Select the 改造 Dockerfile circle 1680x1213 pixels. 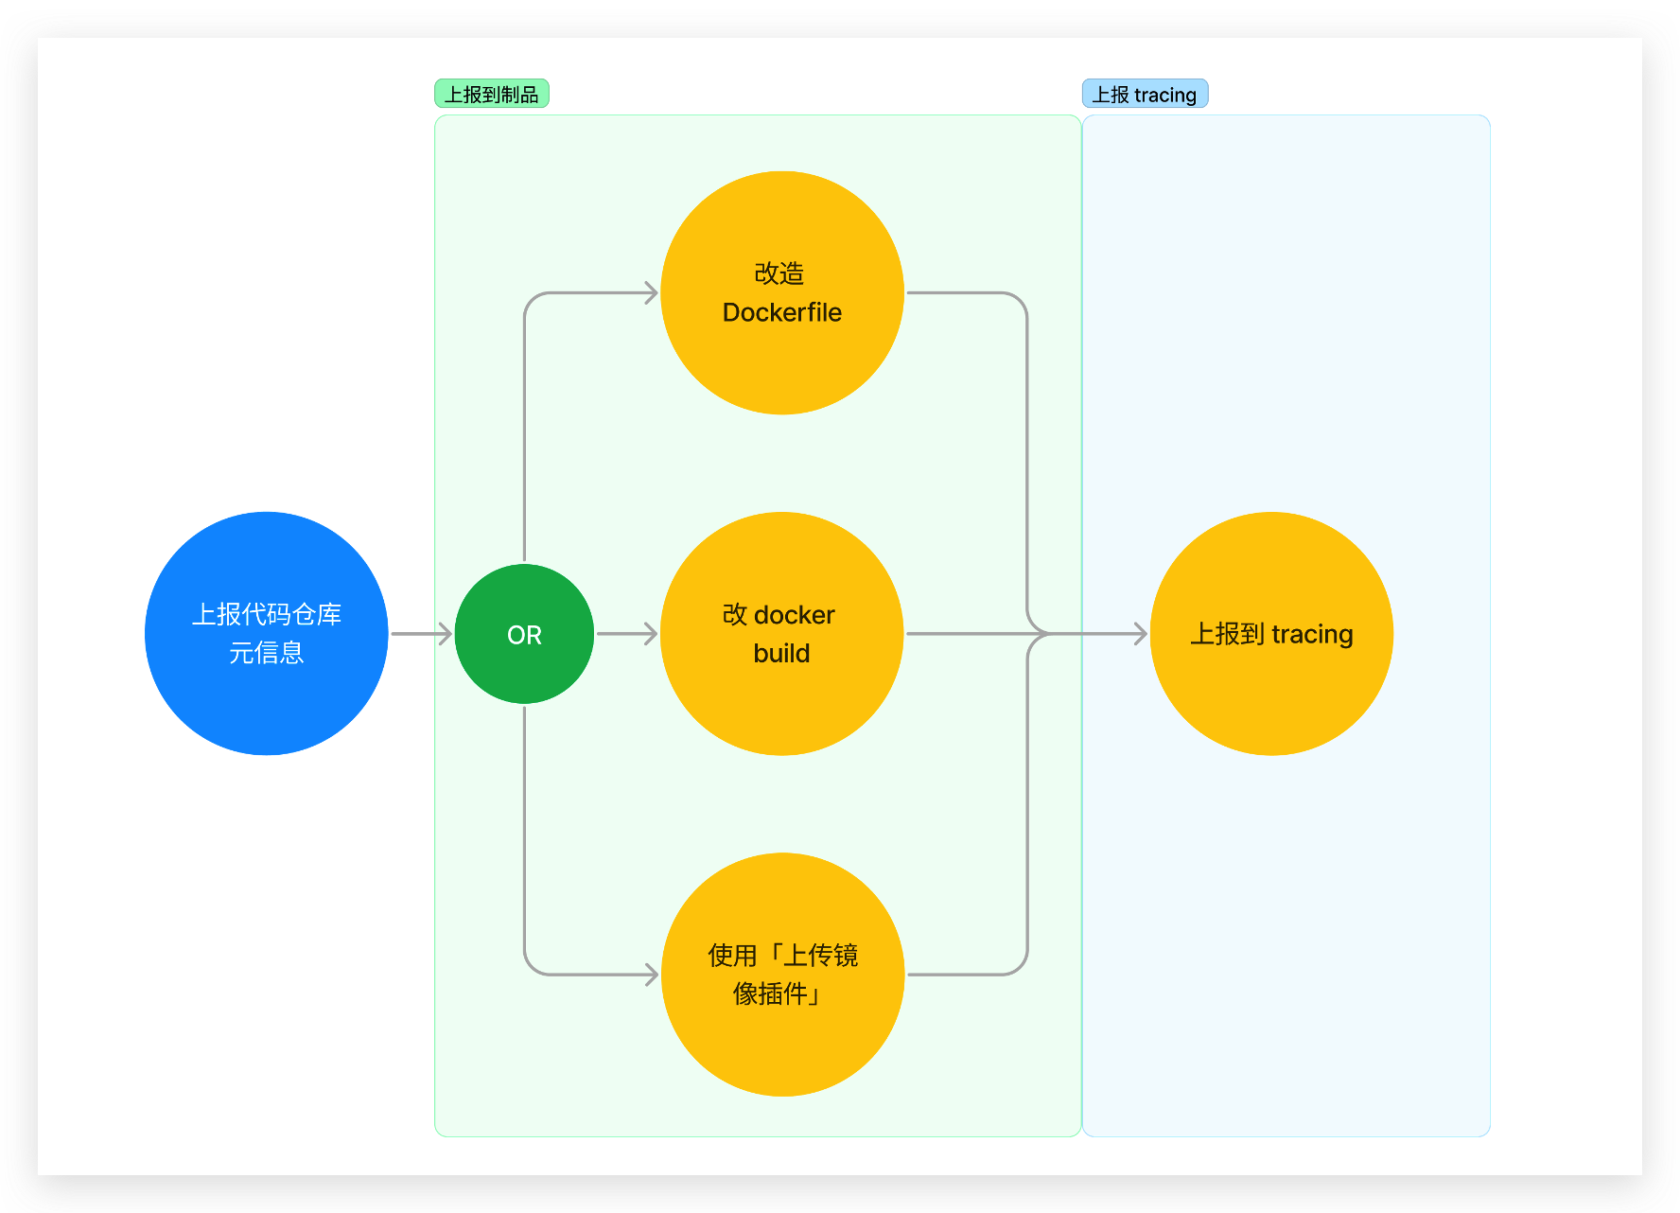pos(782,292)
